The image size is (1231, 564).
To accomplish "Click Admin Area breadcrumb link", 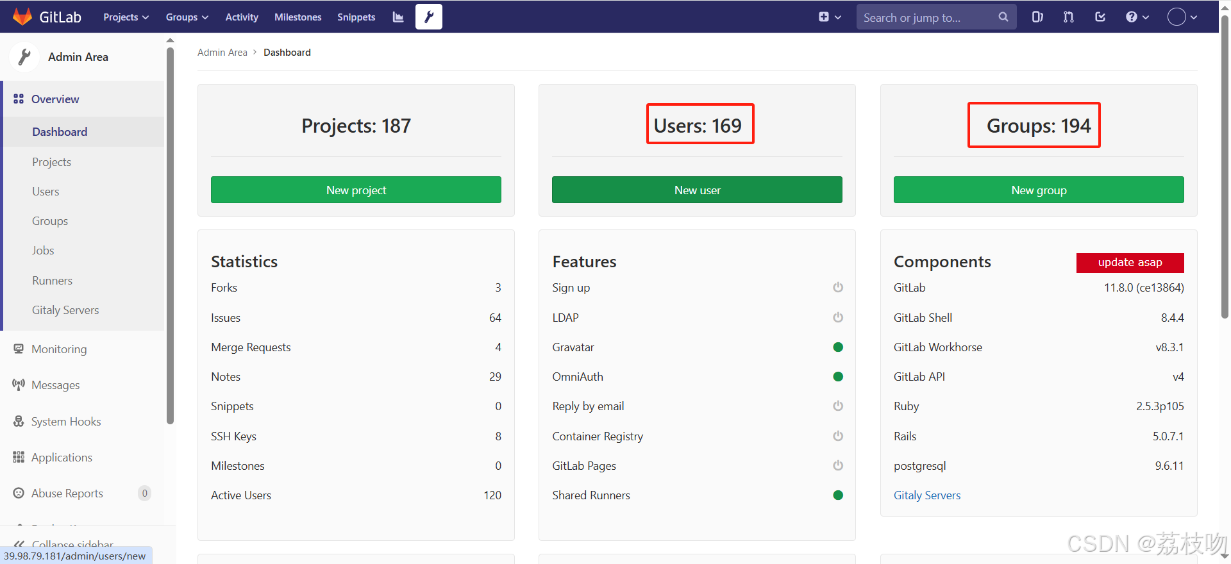I will coord(222,53).
